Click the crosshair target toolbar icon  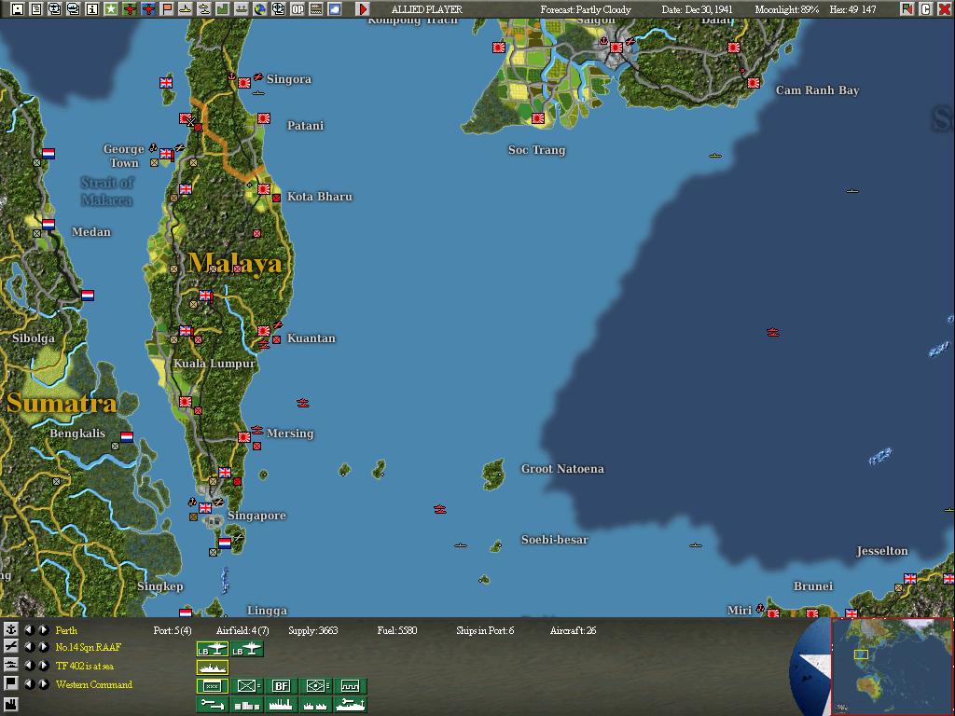(x=278, y=9)
